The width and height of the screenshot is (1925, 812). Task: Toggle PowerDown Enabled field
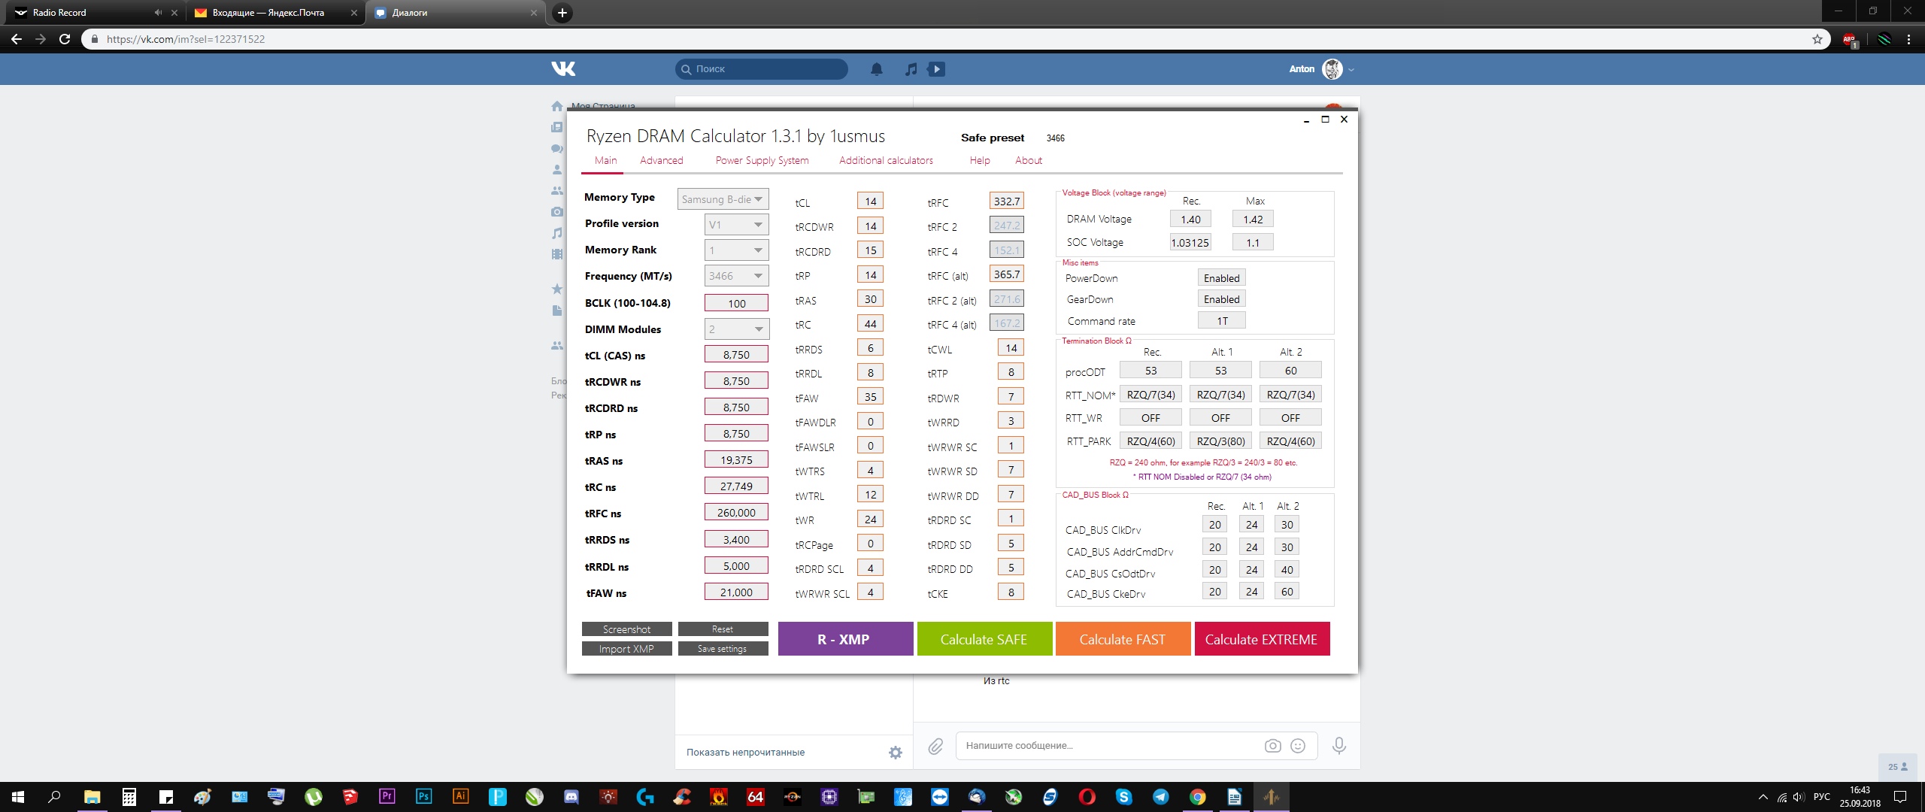click(1221, 278)
